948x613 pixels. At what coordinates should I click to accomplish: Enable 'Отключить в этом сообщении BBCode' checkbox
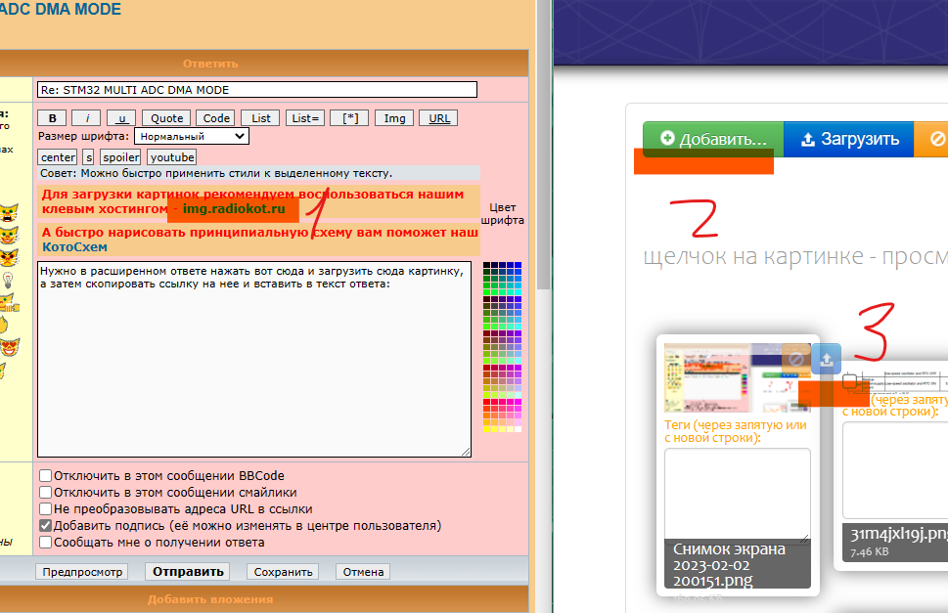point(45,476)
